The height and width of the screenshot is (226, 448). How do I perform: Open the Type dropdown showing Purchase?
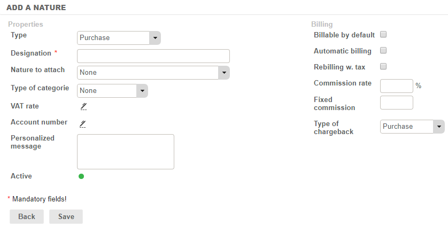[119, 38]
